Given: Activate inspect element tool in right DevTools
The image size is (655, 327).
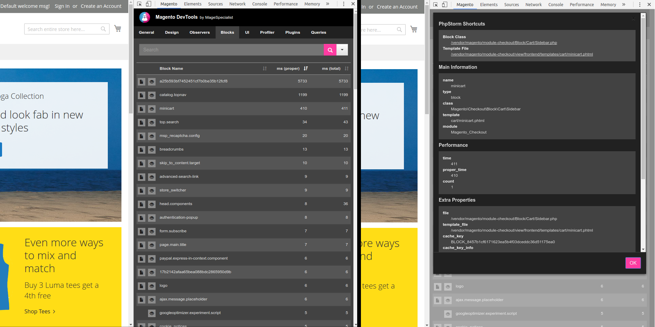Looking at the screenshot, I should click(436, 4).
